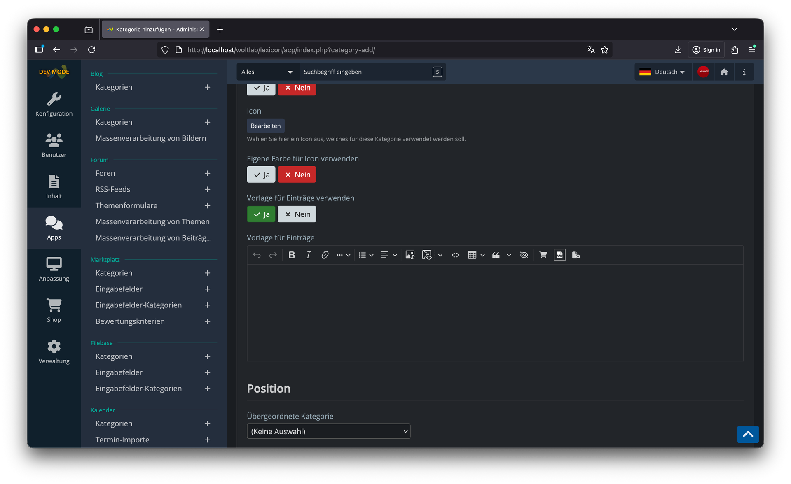
Task: Open the Shop section in sidebar
Action: coord(54,310)
